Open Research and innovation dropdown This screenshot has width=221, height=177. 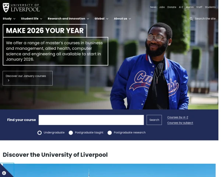coord(69,19)
